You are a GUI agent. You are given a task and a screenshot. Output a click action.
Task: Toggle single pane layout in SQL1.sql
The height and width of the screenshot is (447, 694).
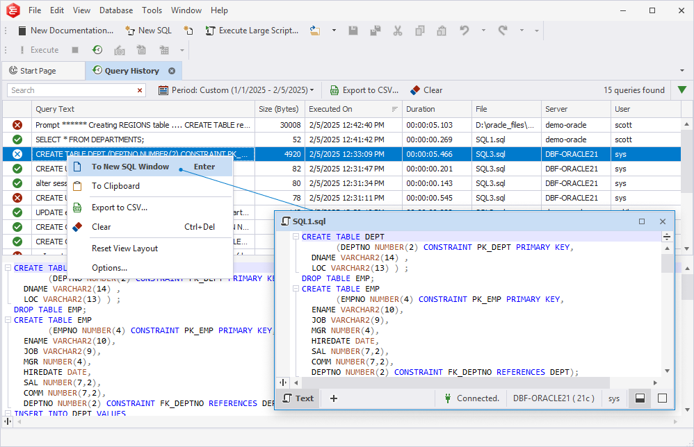click(x=662, y=398)
